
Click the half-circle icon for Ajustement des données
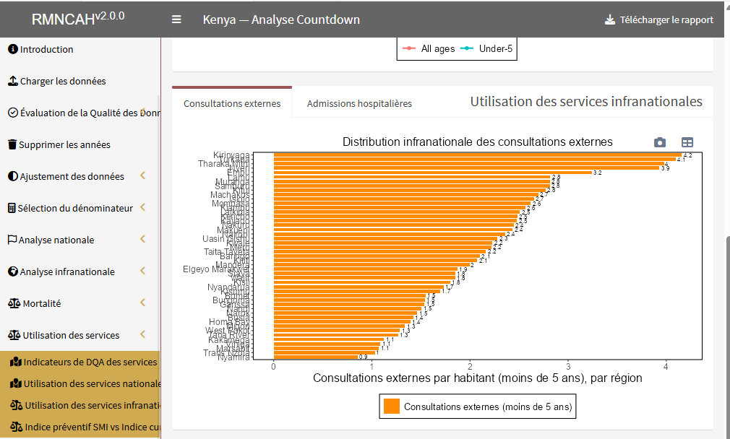[x=13, y=176]
